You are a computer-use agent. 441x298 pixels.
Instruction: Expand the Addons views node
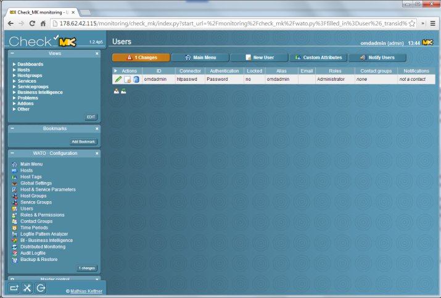pos(14,104)
